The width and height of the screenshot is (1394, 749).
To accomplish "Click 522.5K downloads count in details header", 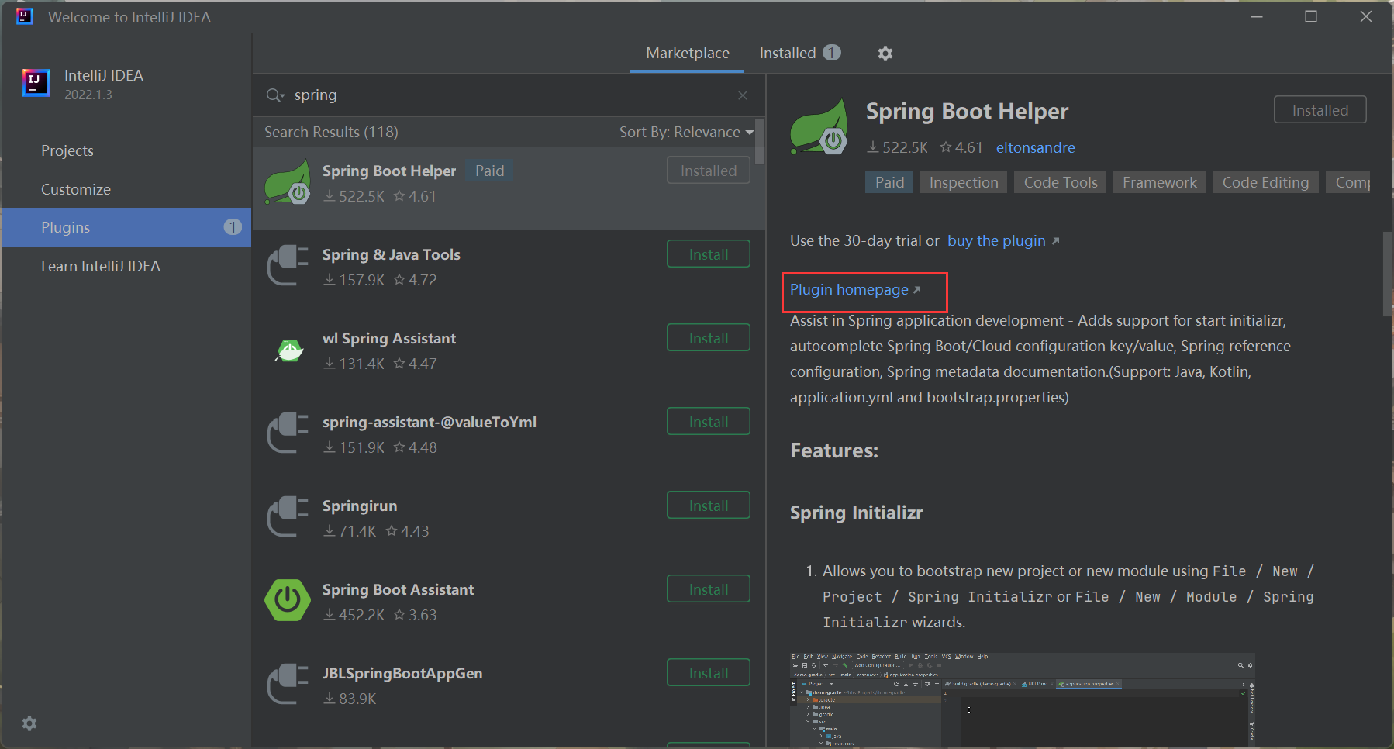I will pyautogui.click(x=898, y=147).
